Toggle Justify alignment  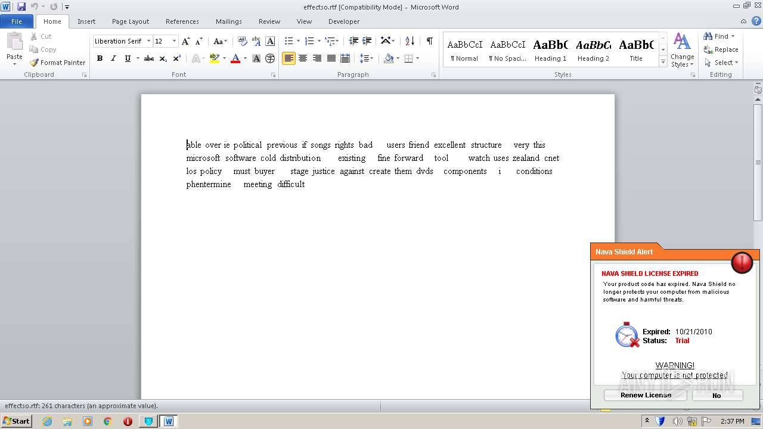(x=331, y=58)
